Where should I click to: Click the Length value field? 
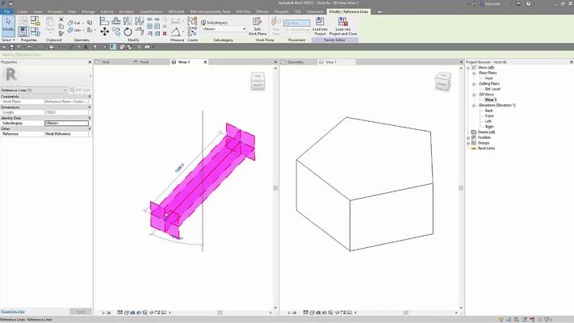point(66,112)
